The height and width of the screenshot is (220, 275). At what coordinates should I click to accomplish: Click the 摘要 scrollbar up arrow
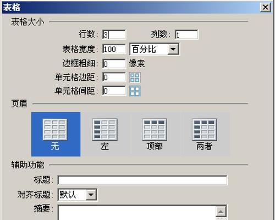pyautogui.click(x=221, y=212)
